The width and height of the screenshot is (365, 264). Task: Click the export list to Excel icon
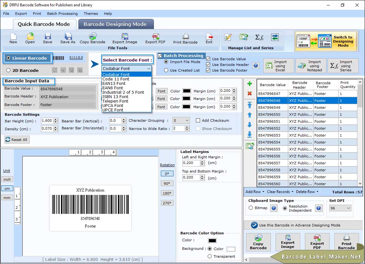coord(250,146)
